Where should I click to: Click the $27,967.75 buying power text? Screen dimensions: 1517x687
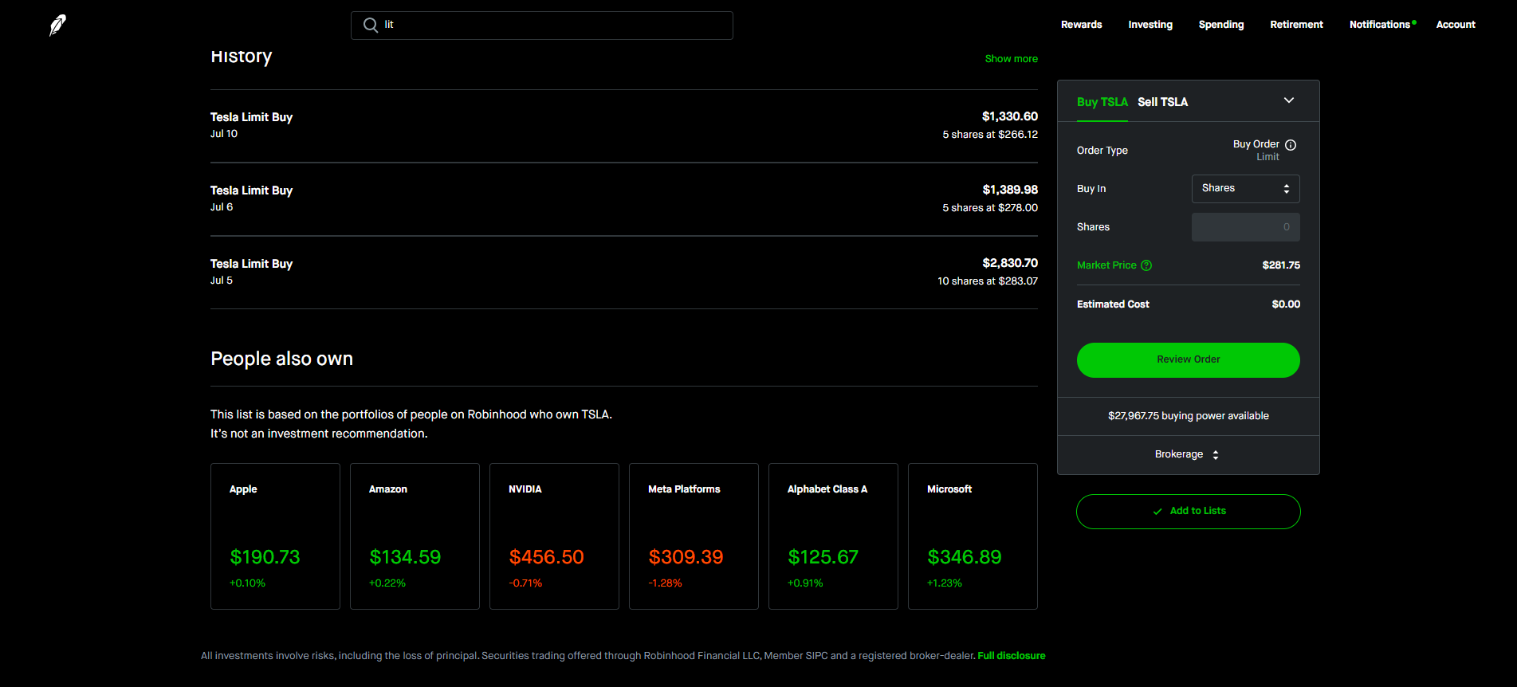click(1188, 416)
